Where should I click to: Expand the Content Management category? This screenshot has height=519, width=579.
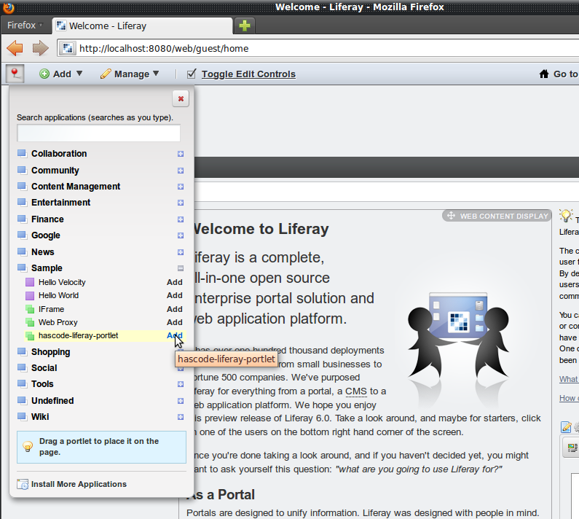[181, 187]
